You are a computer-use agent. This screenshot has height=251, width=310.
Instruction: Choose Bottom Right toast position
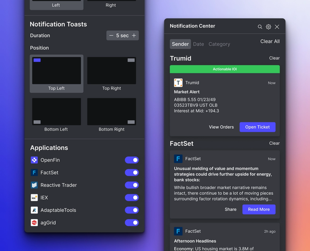click(x=111, y=115)
